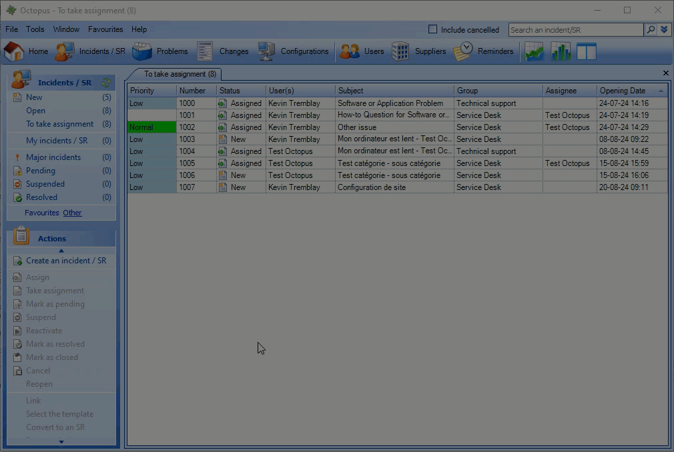Click the search magnifier icon
Viewport: 674px width, 452px height.
(x=650, y=30)
